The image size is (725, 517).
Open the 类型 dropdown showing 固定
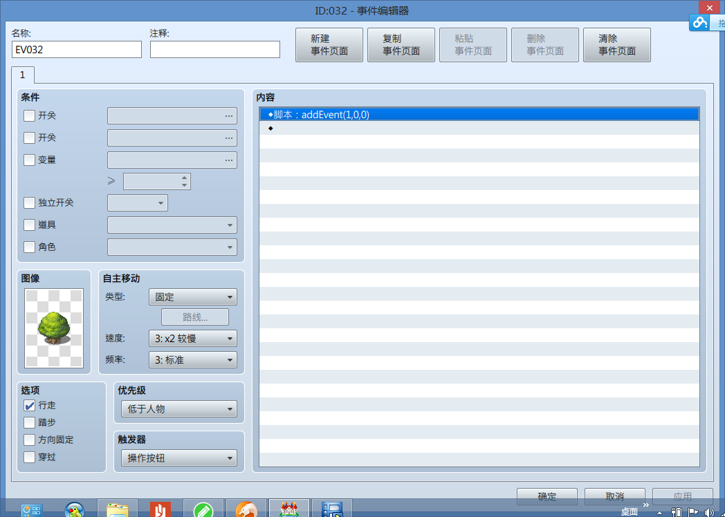193,297
